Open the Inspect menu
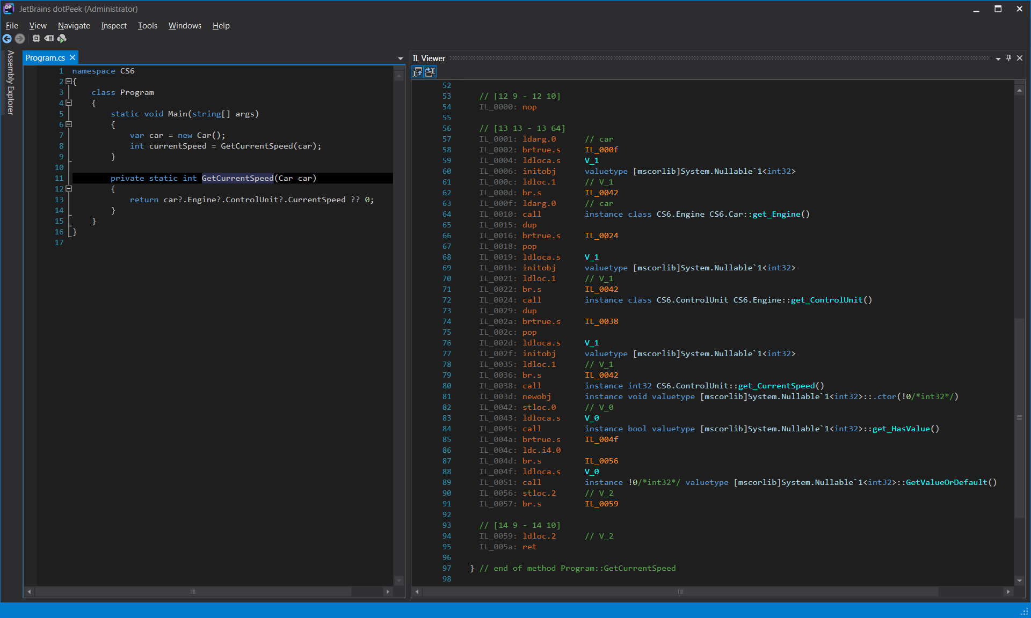The image size is (1031, 618). pyautogui.click(x=114, y=25)
